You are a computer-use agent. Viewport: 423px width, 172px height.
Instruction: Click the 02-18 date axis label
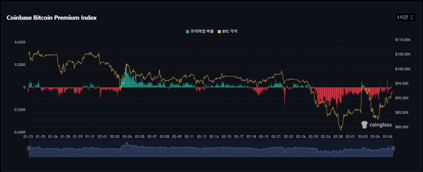pos(251,136)
